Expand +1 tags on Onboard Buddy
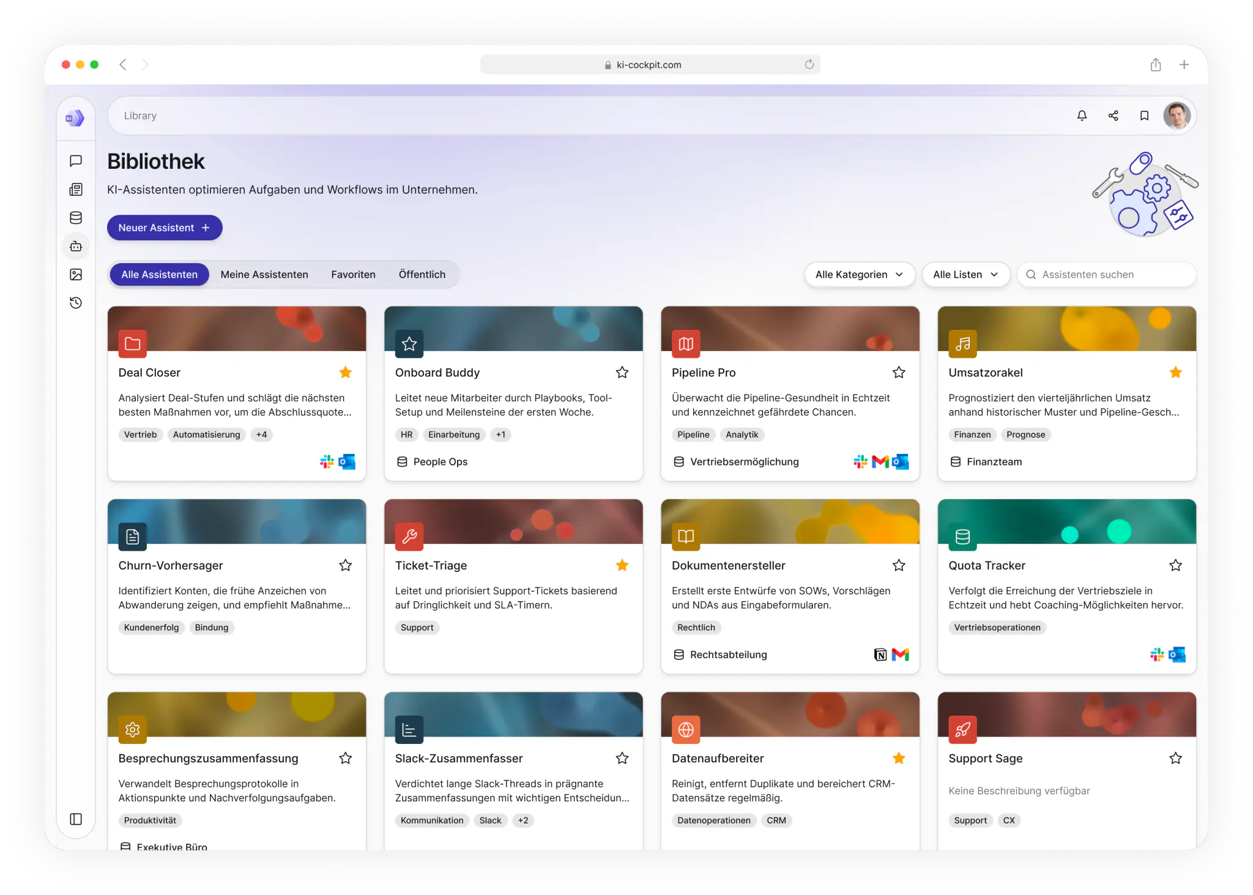 (x=500, y=435)
